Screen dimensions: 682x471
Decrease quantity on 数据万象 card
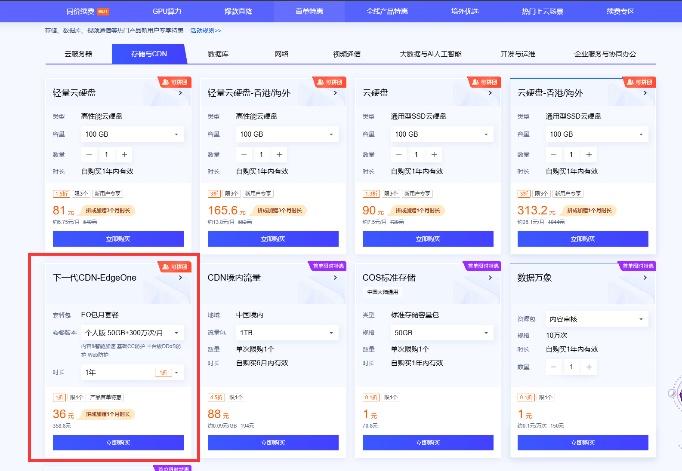coord(554,367)
